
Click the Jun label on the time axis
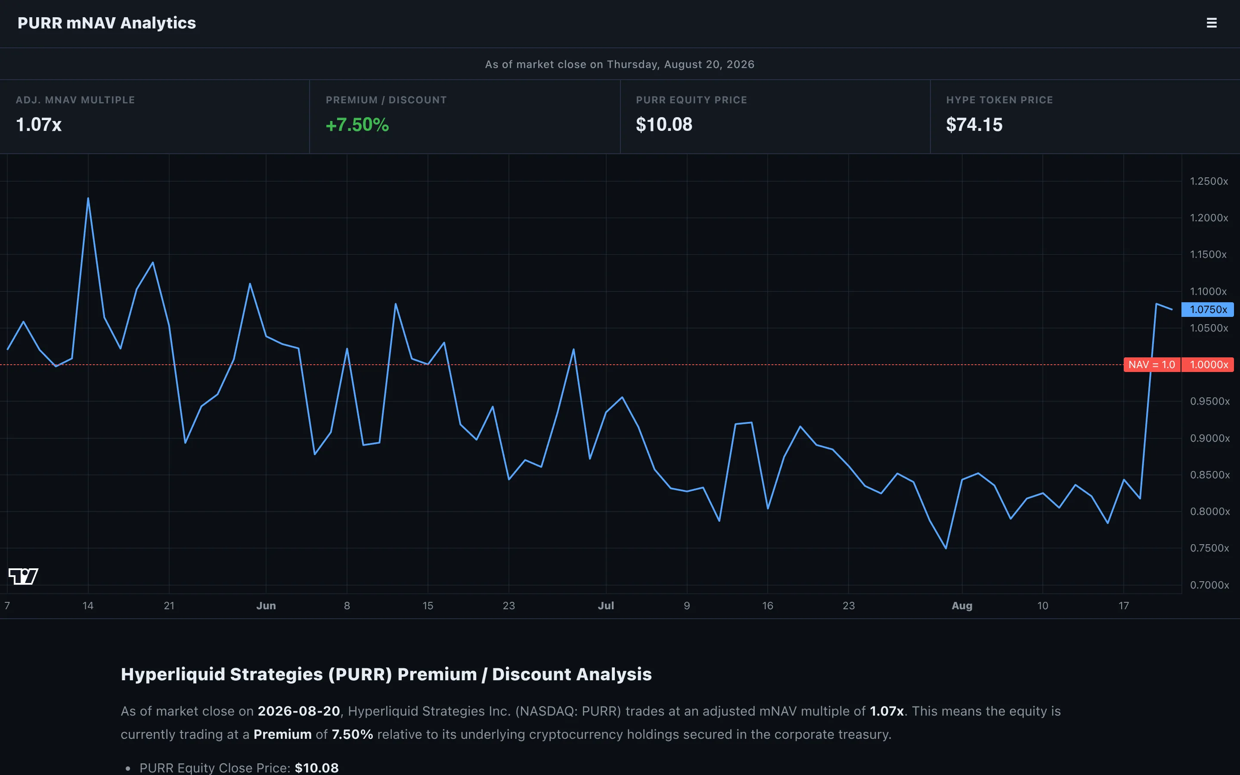266,606
